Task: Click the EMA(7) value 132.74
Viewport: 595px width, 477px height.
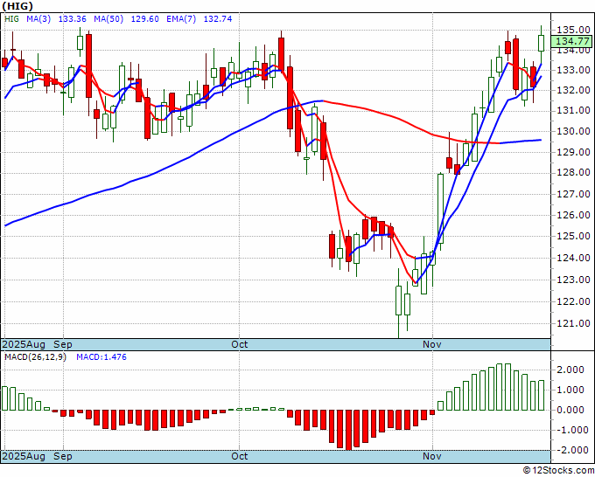Action: [x=217, y=18]
